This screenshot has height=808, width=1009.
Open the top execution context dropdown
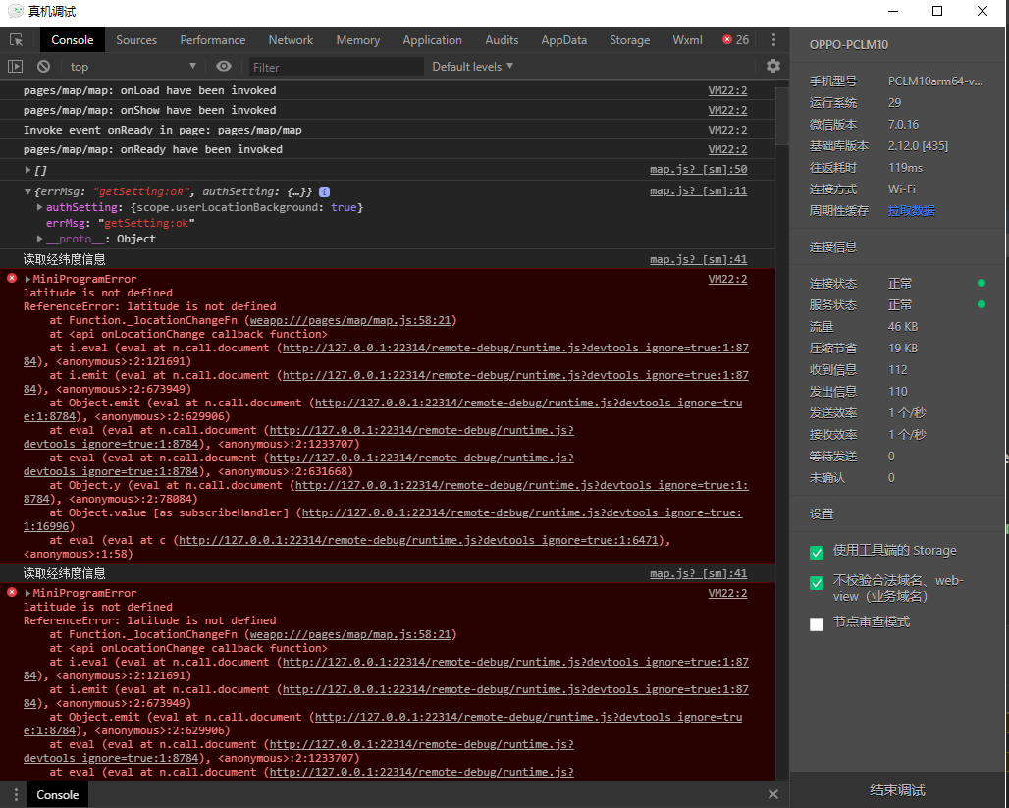(133, 67)
